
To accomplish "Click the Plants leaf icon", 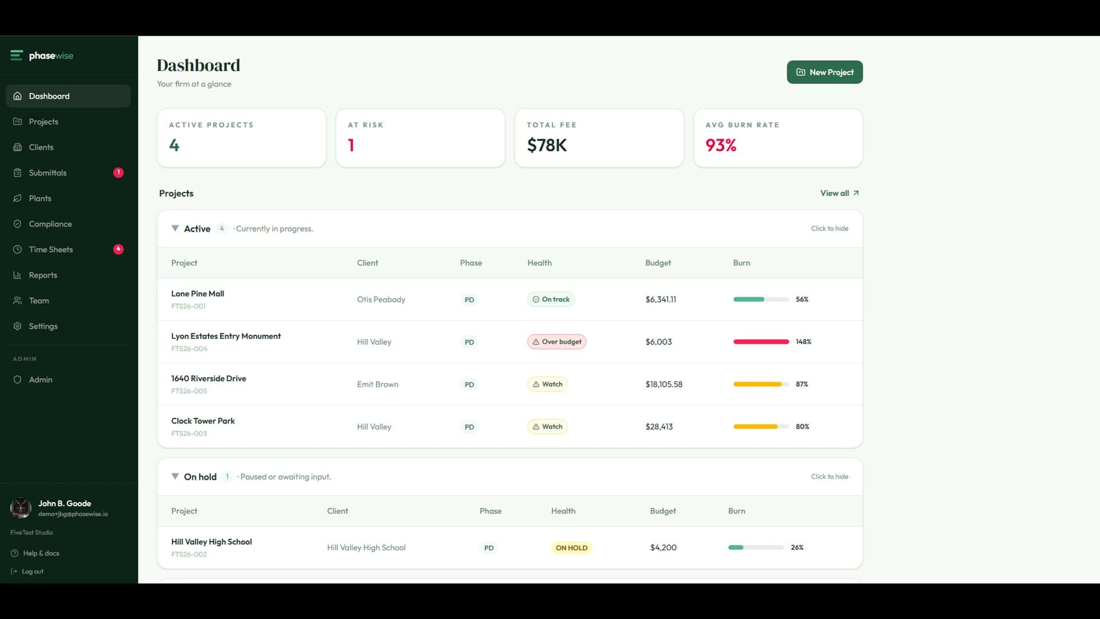I will coord(17,198).
